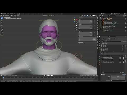Click the Location X field in Transform
The image size is (127, 95).
tap(85, 20)
